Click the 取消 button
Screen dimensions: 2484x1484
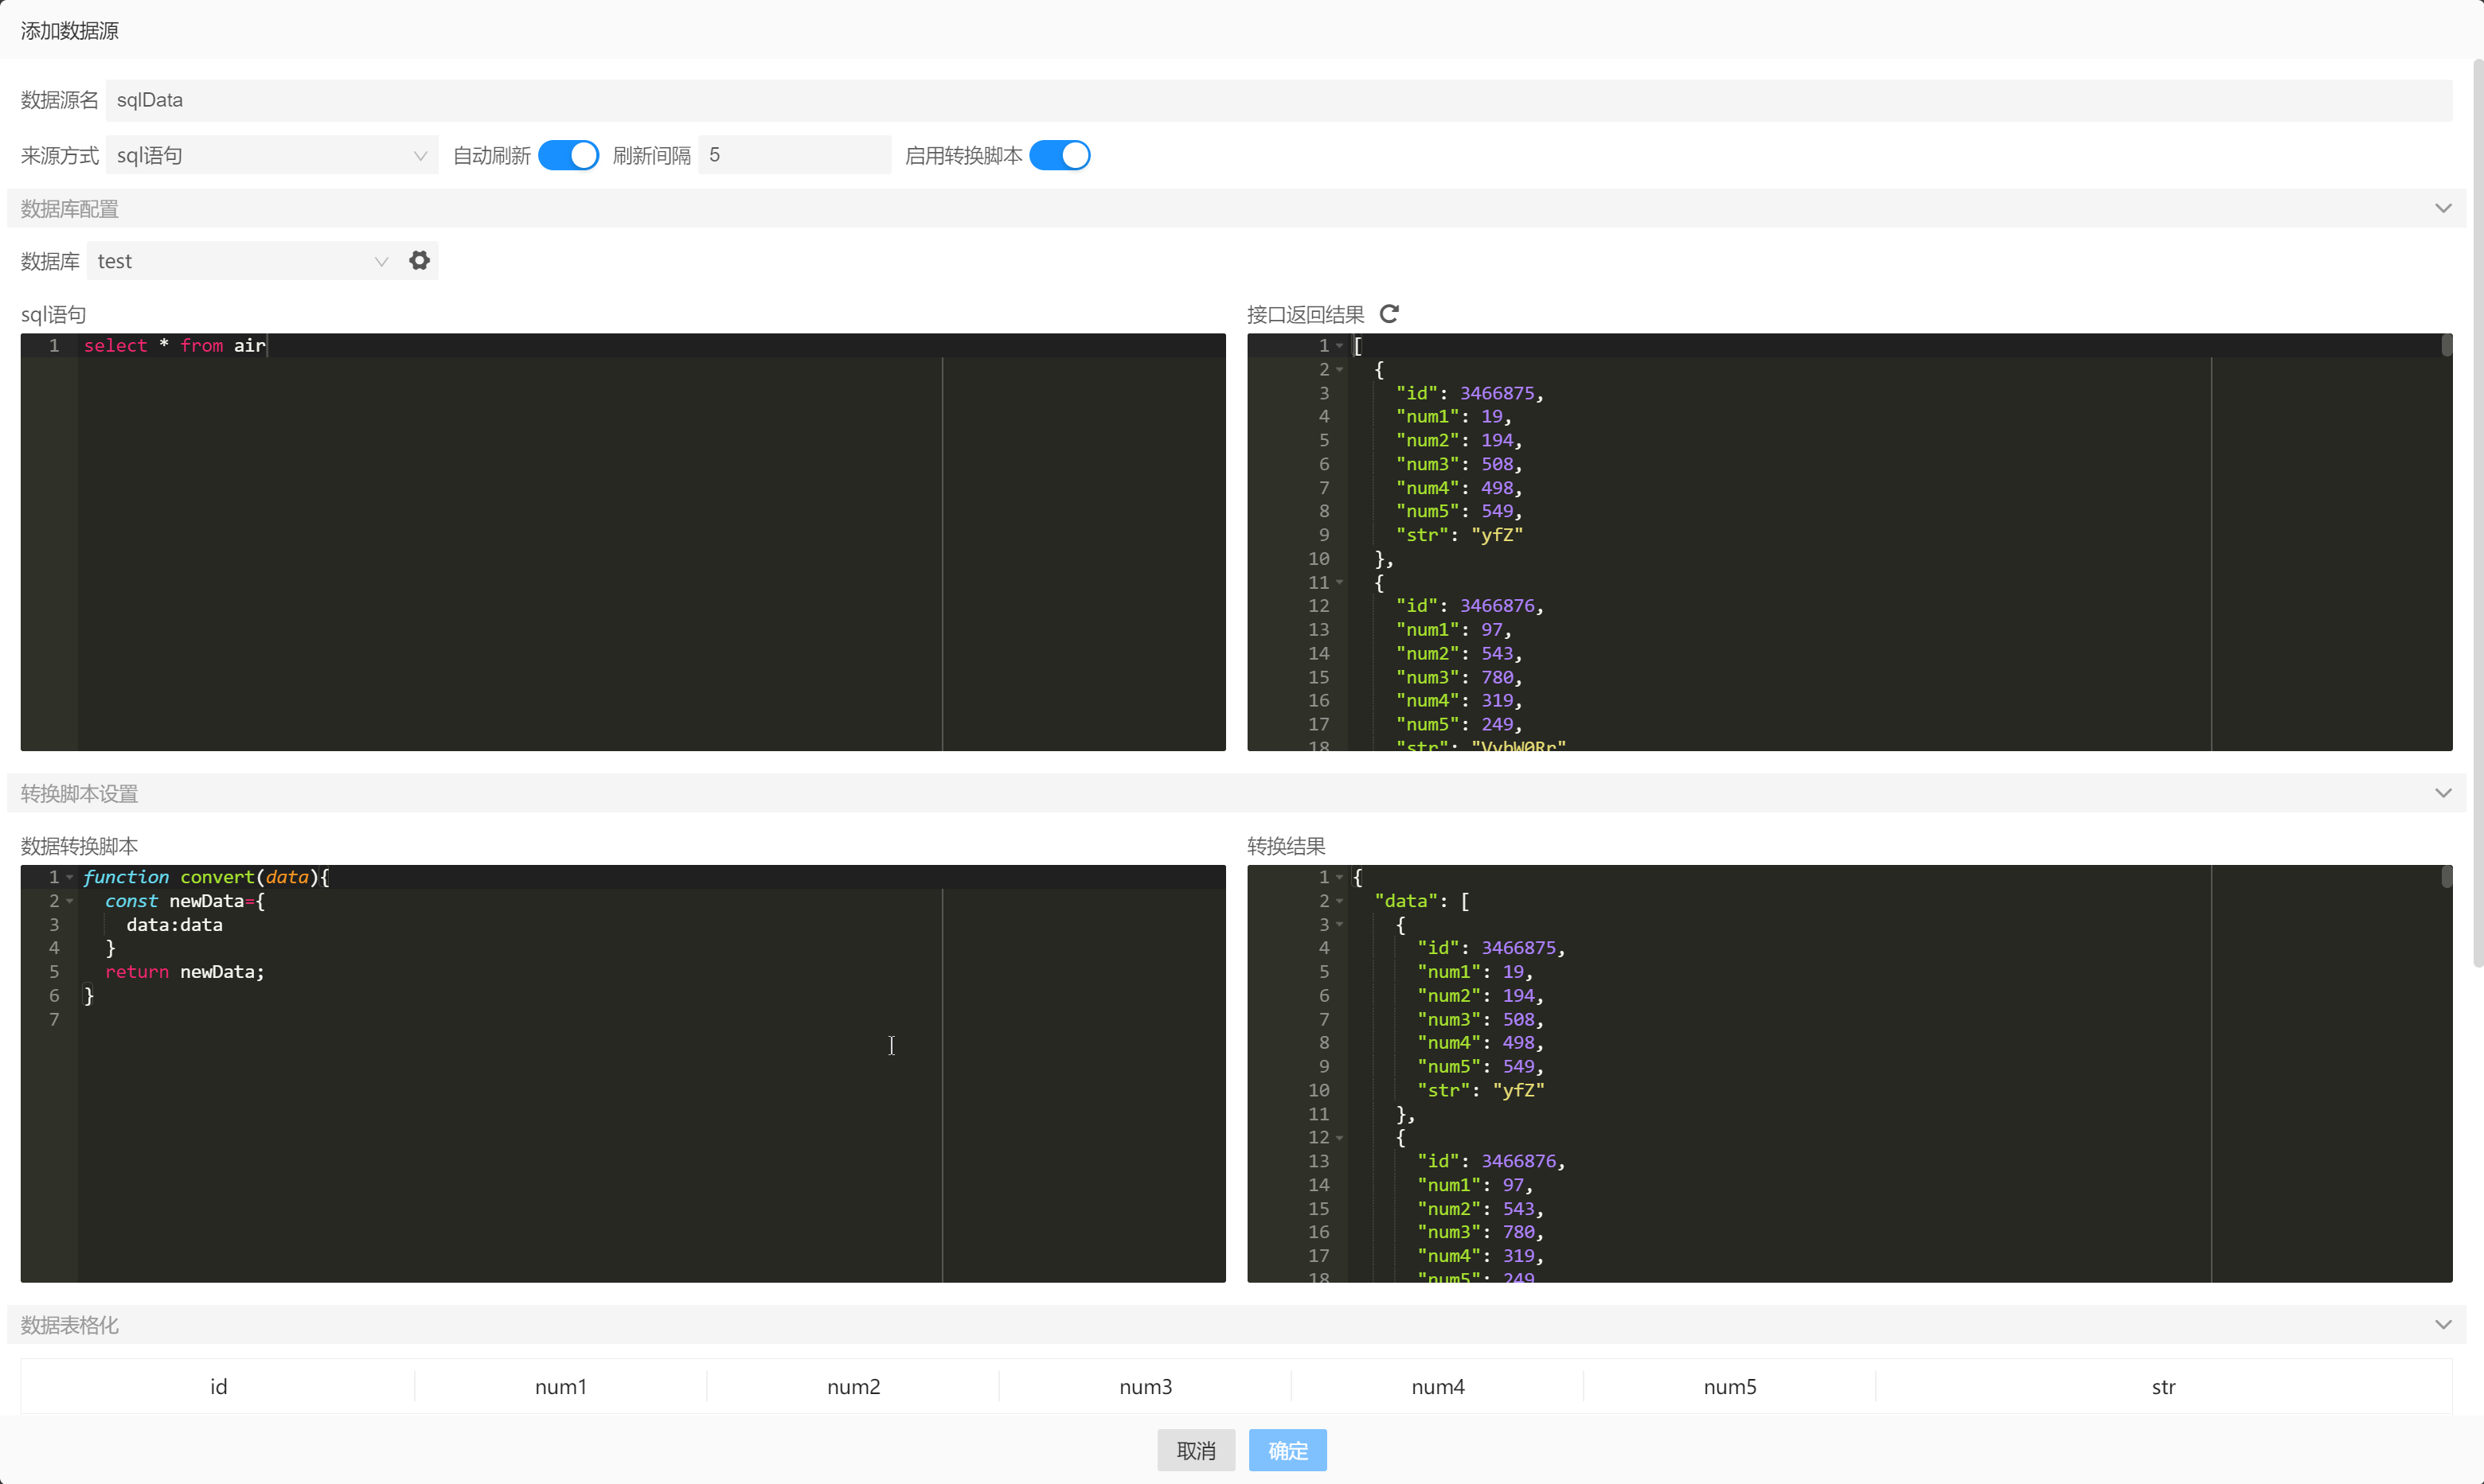[1196, 1450]
